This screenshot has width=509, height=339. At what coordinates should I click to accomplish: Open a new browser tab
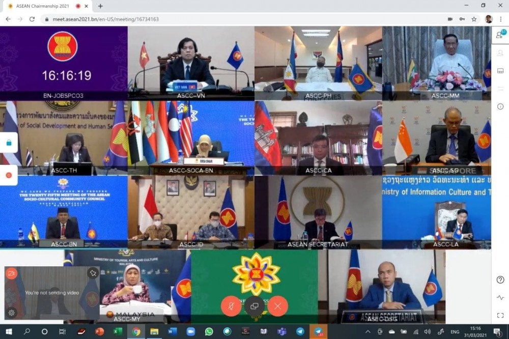pos(100,6)
